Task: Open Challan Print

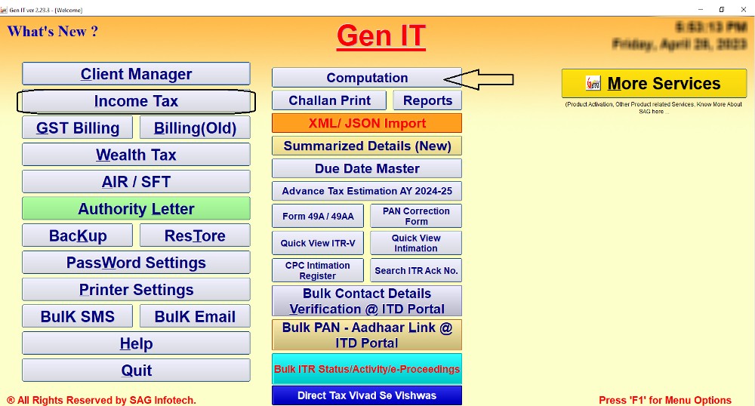Action: 329,100
